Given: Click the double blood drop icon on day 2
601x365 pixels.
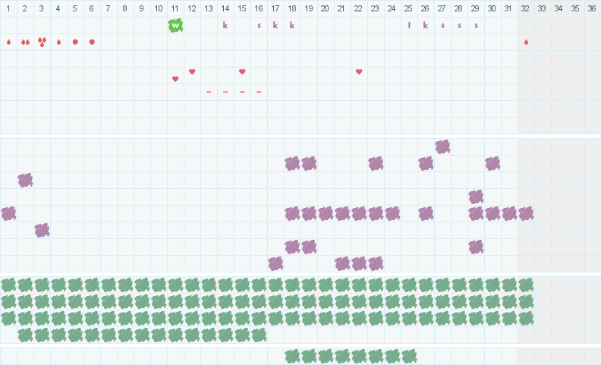Looking at the screenshot, I should [x=25, y=42].
